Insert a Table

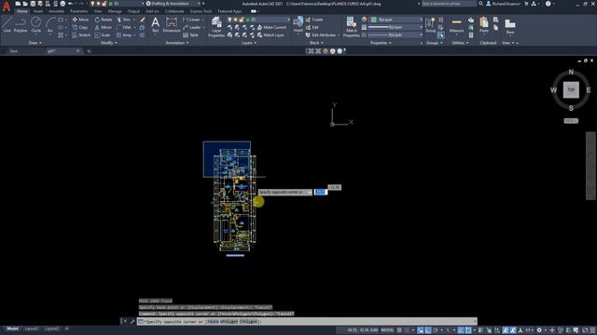pos(190,35)
